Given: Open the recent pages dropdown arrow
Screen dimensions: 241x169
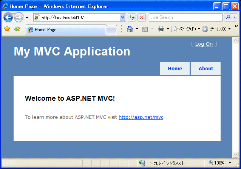Looking at the screenshot, I should (27, 18).
